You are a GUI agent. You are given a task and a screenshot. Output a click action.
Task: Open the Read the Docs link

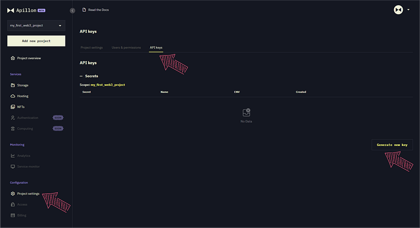tap(98, 10)
